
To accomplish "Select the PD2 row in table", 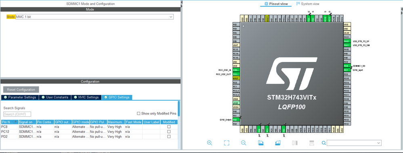I will point(89,136).
